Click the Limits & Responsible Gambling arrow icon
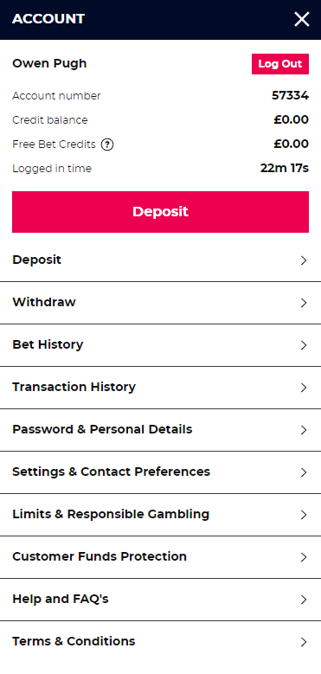 click(x=304, y=515)
